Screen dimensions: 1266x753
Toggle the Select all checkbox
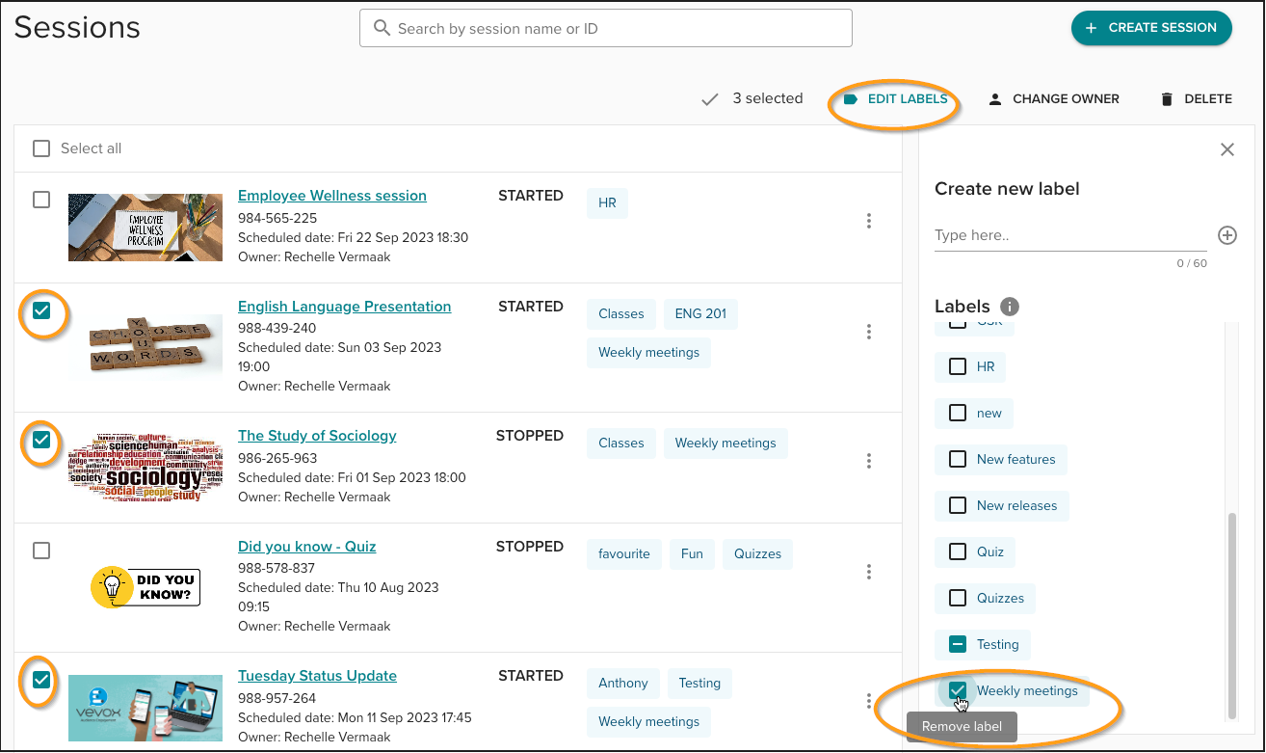(41, 148)
